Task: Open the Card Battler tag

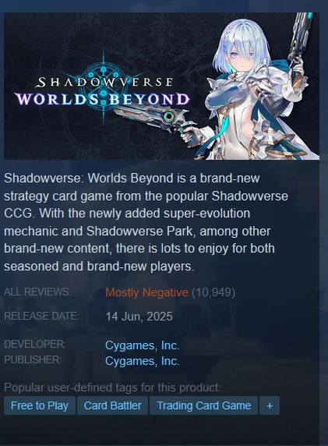Action: click(x=112, y=405)
